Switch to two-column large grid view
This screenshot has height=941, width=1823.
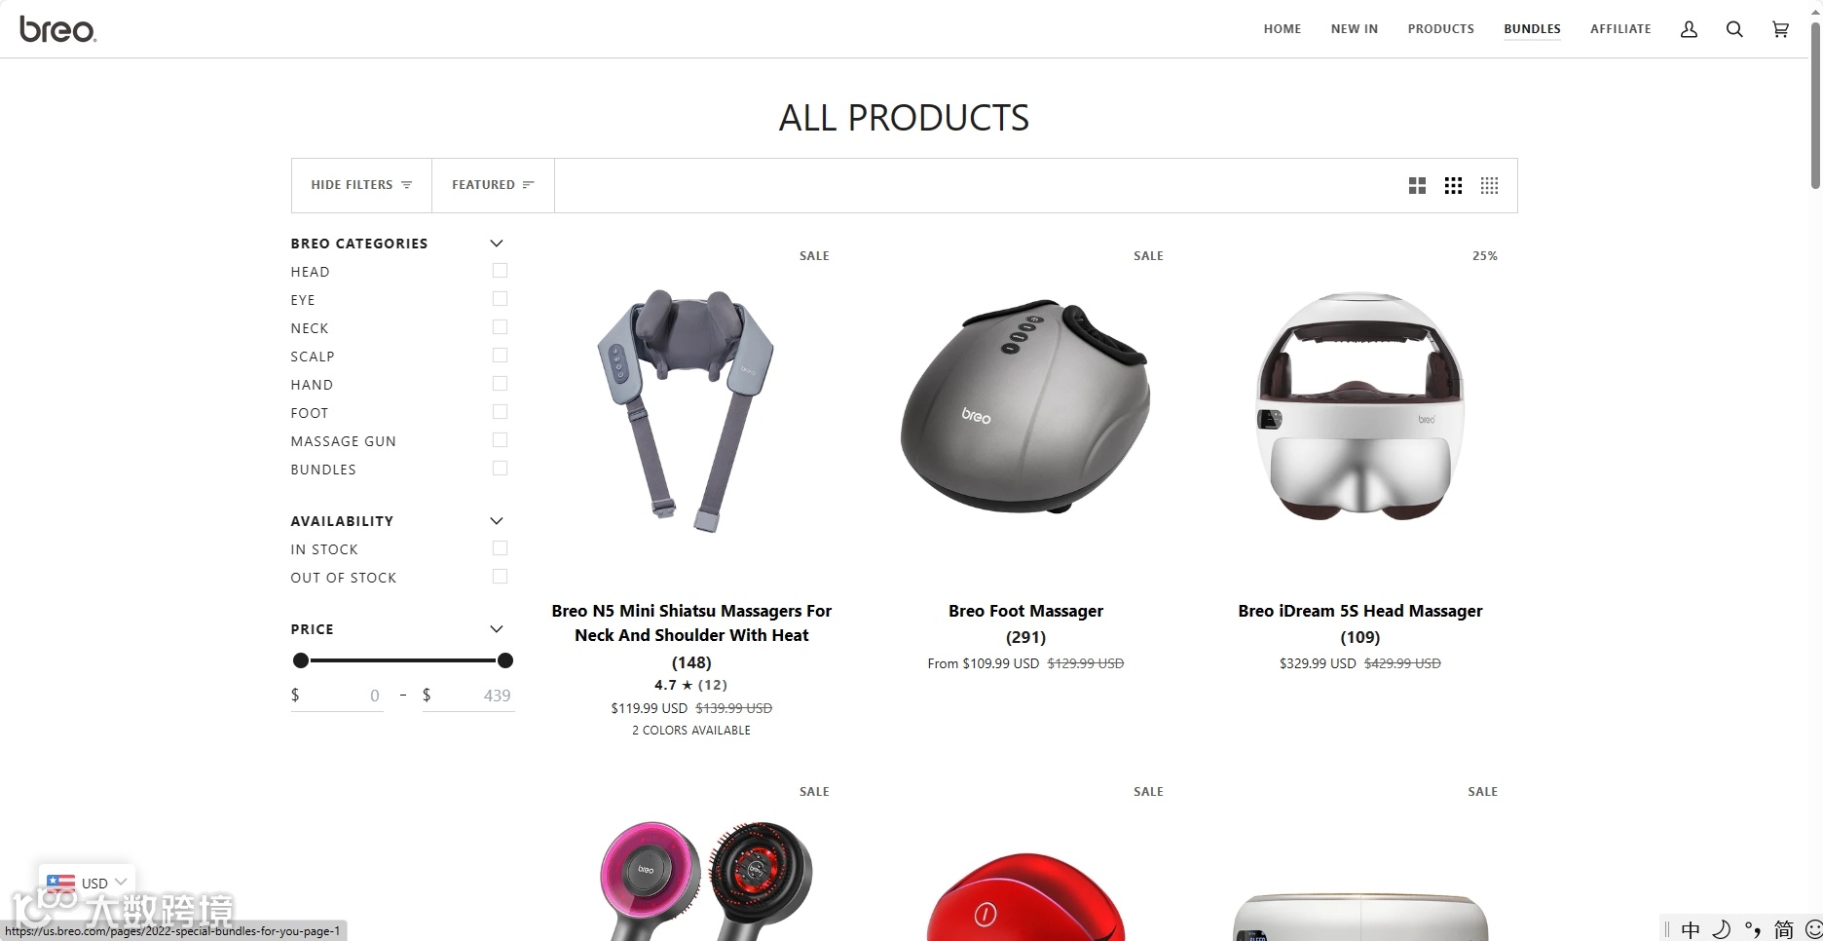tap(1417, 185)
